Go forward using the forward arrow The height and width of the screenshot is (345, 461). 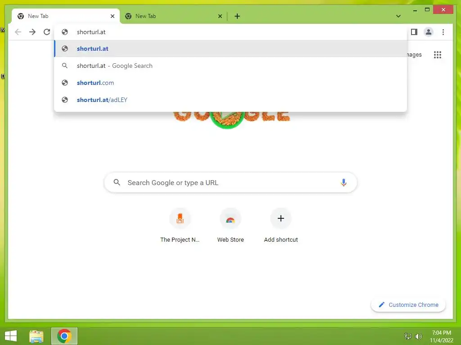pyautogui.click(x=32, y=32)
